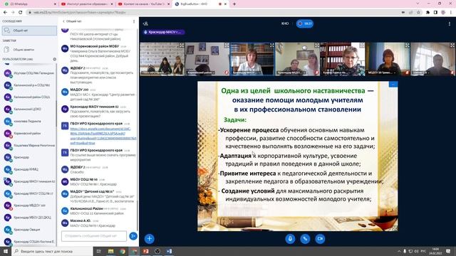456x256 pixels.
Task: Click the presentation minimize button on slide corner
Action: pyautogui.click(x=393, y=84)
